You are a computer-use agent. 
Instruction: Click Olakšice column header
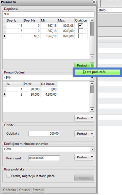[x=81, y=21]
